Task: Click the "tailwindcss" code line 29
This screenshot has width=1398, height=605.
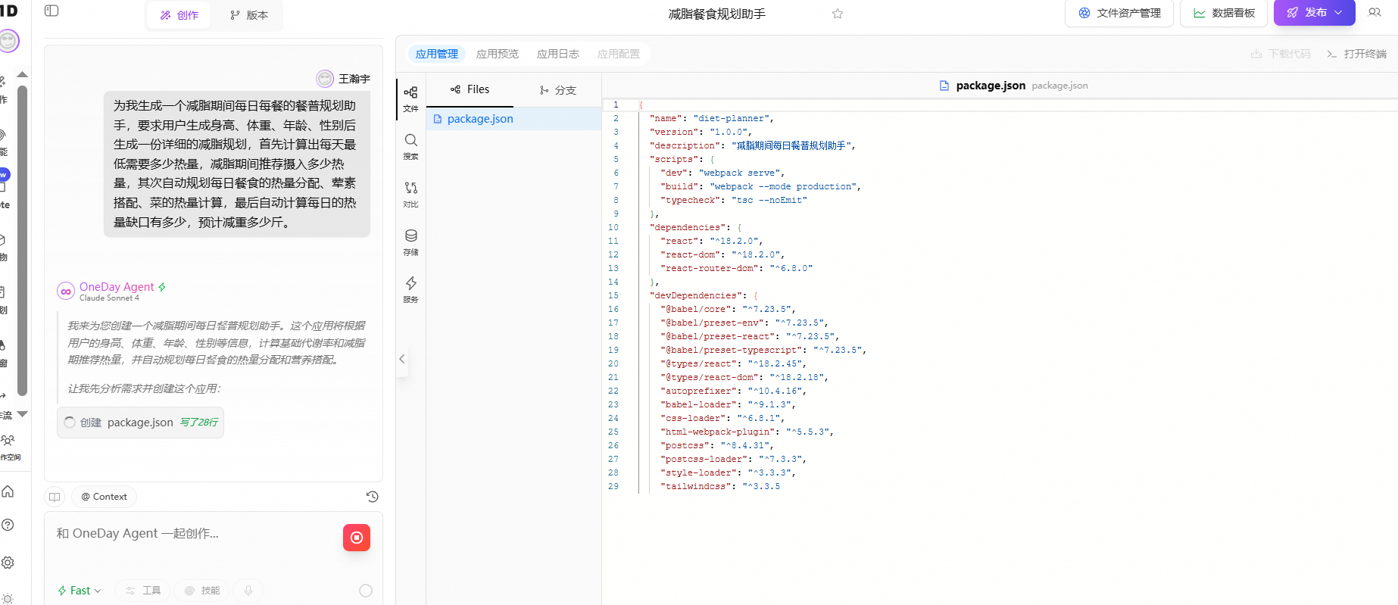Action: pos(719,486)
